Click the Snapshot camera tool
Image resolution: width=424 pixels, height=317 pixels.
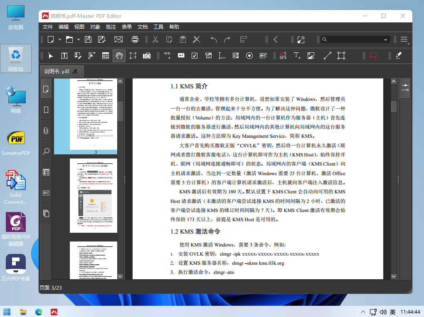[x=147, y=56]
